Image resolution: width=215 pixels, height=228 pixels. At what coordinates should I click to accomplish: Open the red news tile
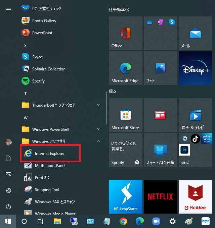click(161, 115)
